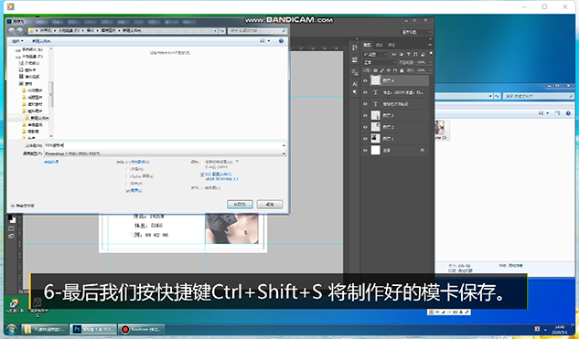Filter layers by shape layers icon
Screen dimensions: 579x339
pos(415,54)
